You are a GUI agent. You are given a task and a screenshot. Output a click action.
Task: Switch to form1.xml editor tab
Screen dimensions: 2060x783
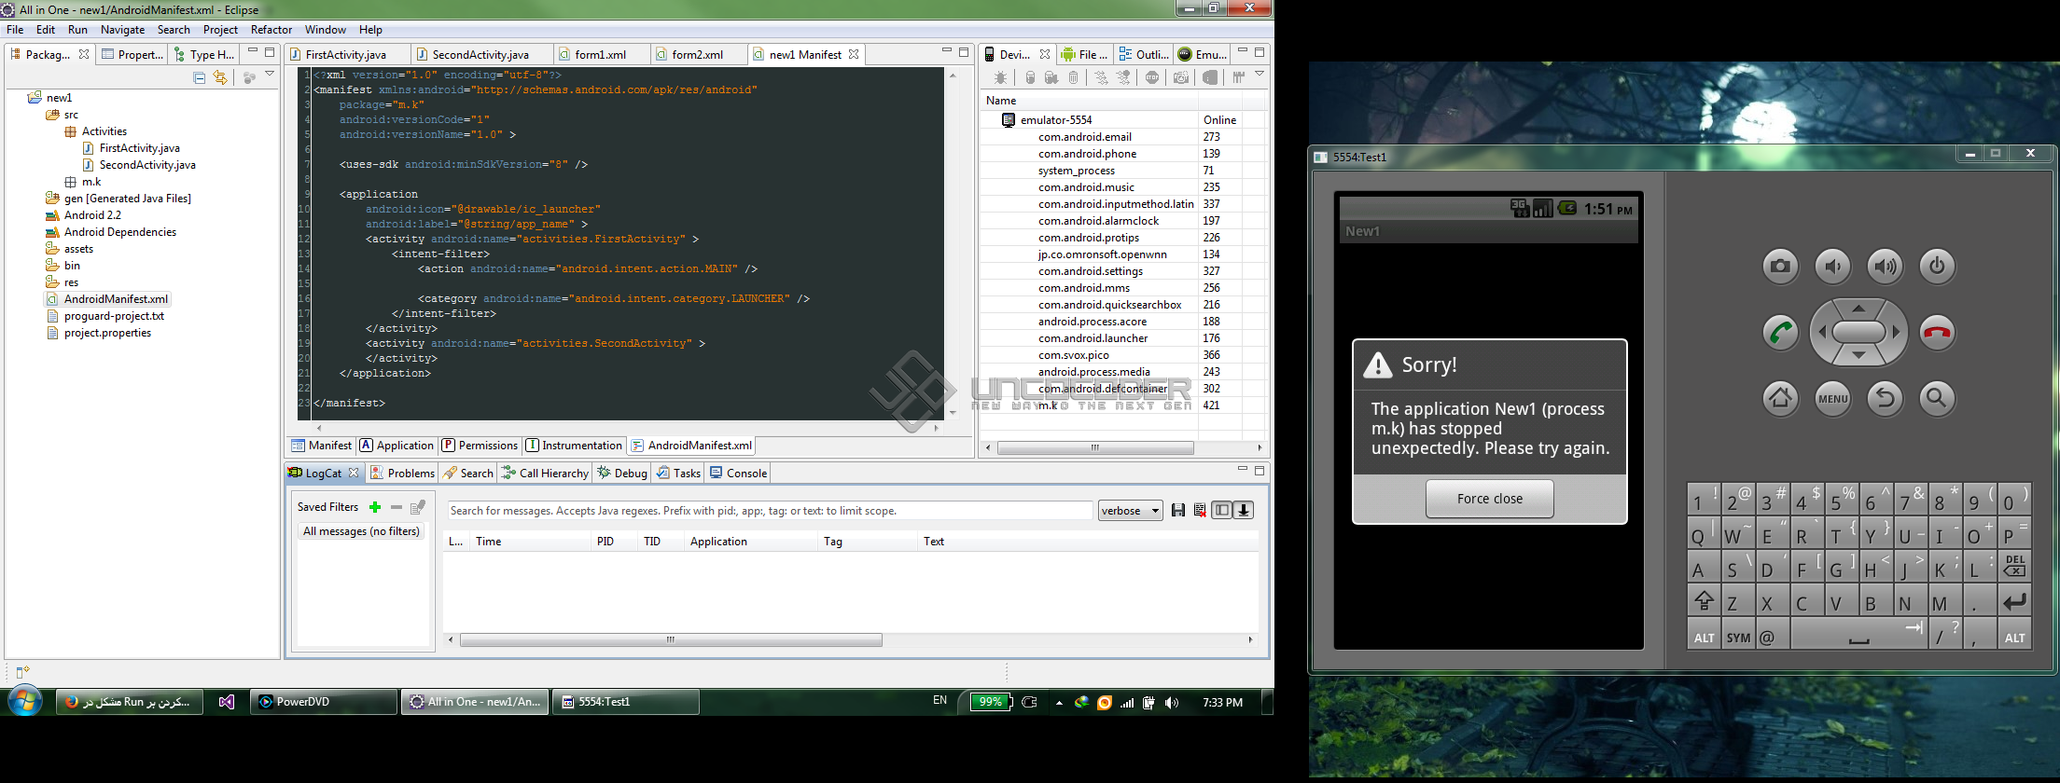(x=600, y=55)
